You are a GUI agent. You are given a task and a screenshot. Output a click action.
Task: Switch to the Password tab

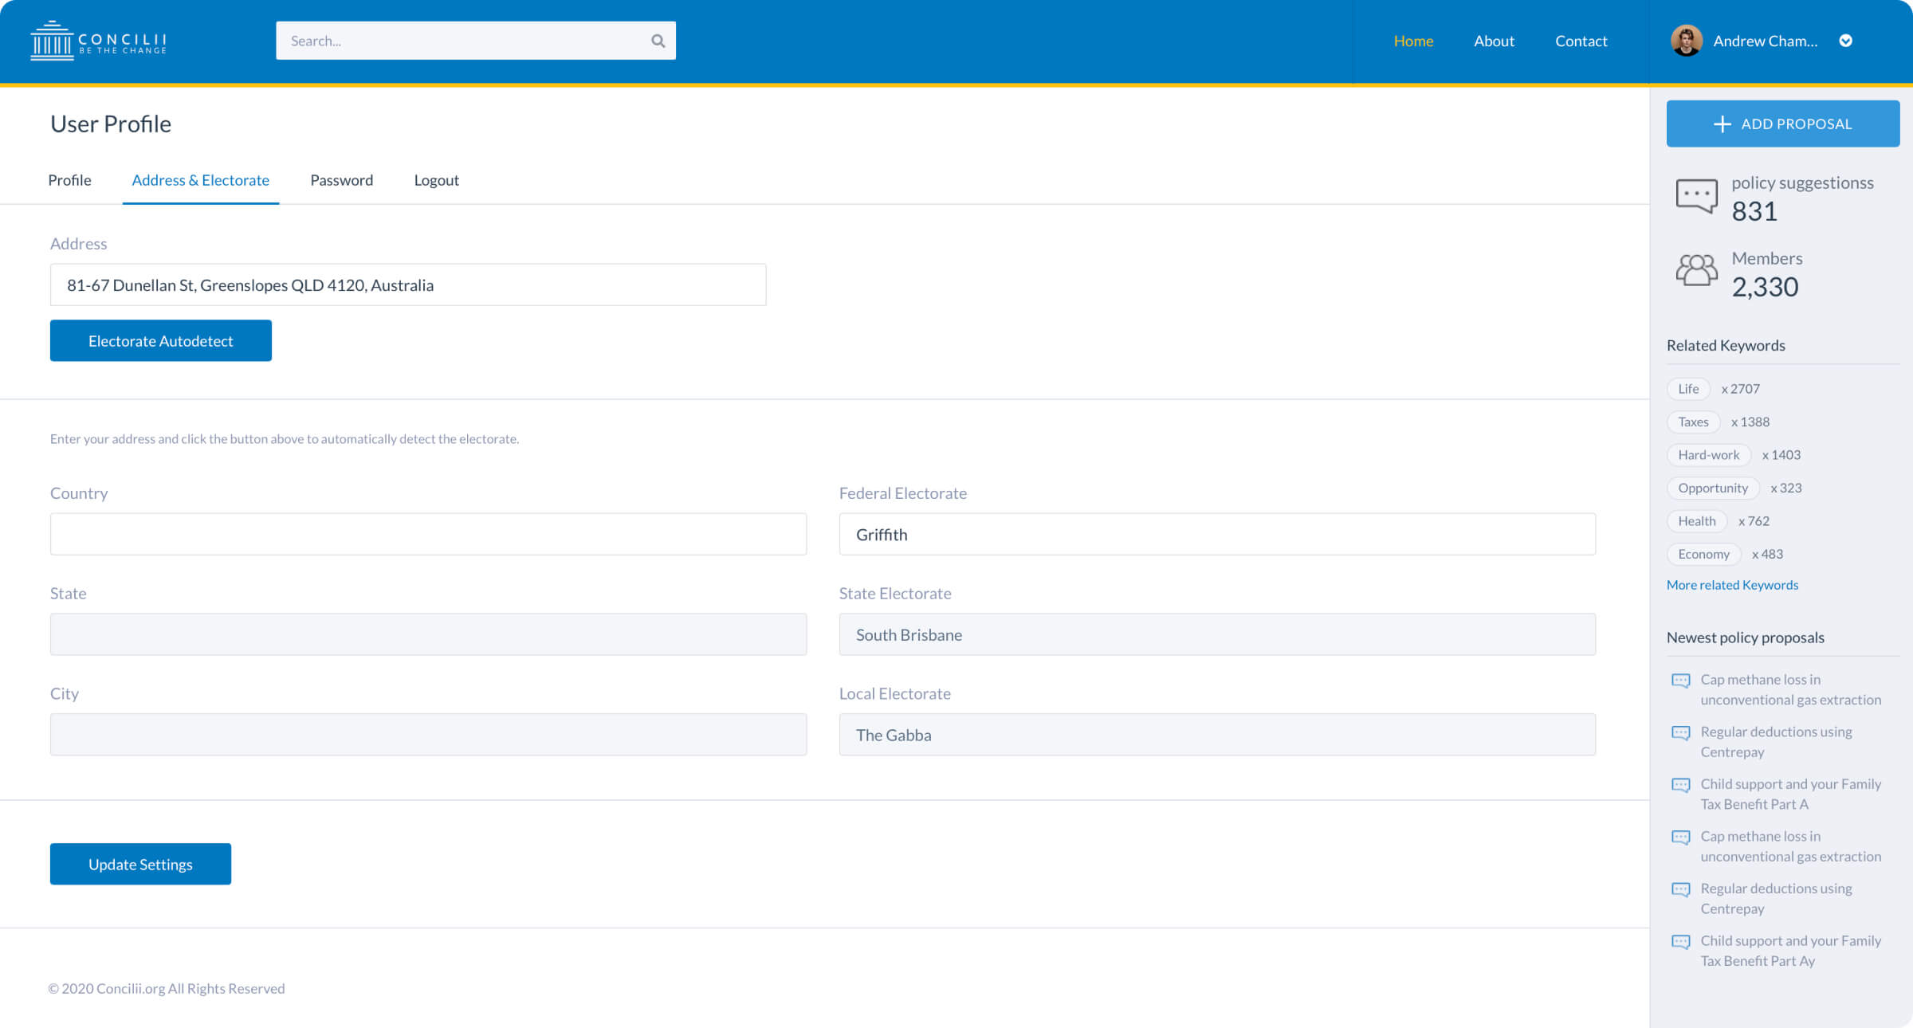pyautogui.click(x=341, y=180)
